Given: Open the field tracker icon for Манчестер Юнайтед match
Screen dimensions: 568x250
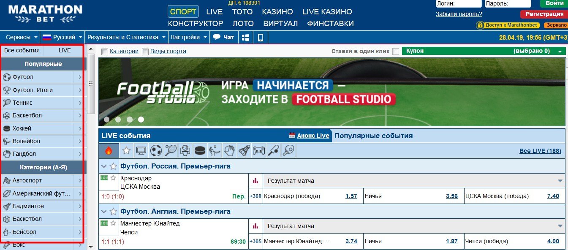Looking at the screenshot, I should coord(104,223).
